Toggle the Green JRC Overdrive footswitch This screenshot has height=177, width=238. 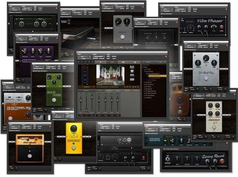(x=54, y=100)
